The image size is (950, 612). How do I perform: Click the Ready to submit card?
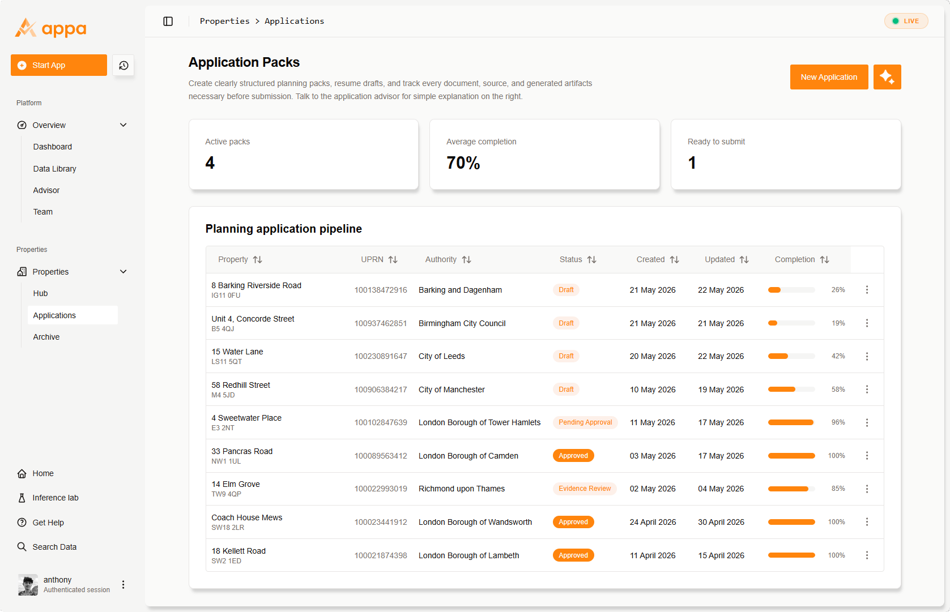click(786, 154)
